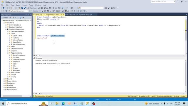Select the Database Triggers tree item
Viewport: 188px width, 106px height.
click(x=19, y=59)
